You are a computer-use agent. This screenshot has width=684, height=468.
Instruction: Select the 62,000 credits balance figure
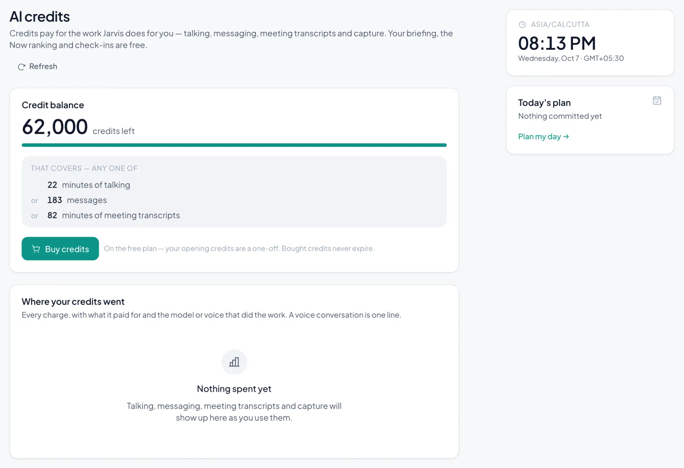click(55, 127)
